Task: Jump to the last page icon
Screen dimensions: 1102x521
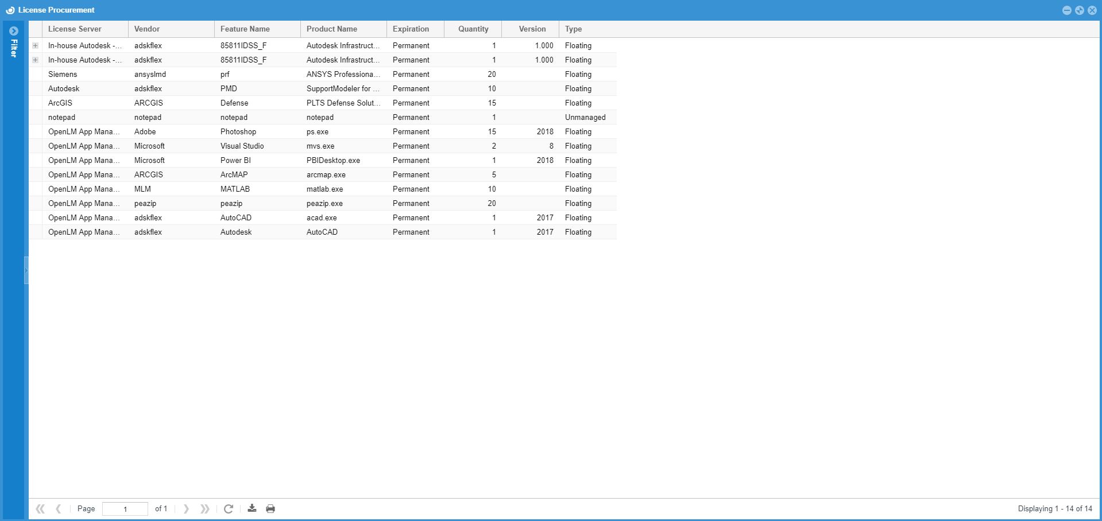Action: point(204,509)
